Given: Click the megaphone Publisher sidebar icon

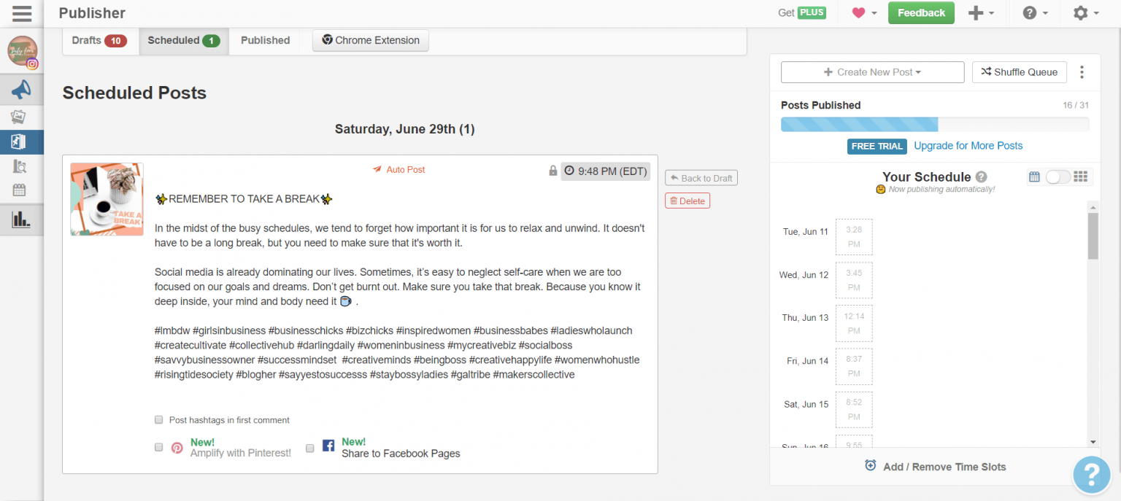Looking at the screenshot, I should click(x=21, y=90).
